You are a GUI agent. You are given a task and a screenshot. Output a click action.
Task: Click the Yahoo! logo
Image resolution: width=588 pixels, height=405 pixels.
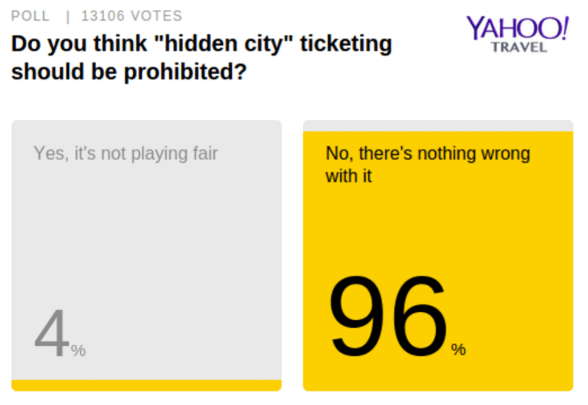[x=517, y=28]
